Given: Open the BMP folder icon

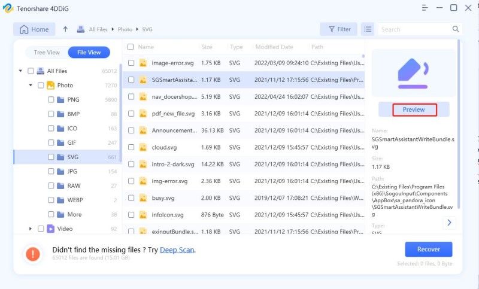Looking at the screenshot, I should coord(60,114).
